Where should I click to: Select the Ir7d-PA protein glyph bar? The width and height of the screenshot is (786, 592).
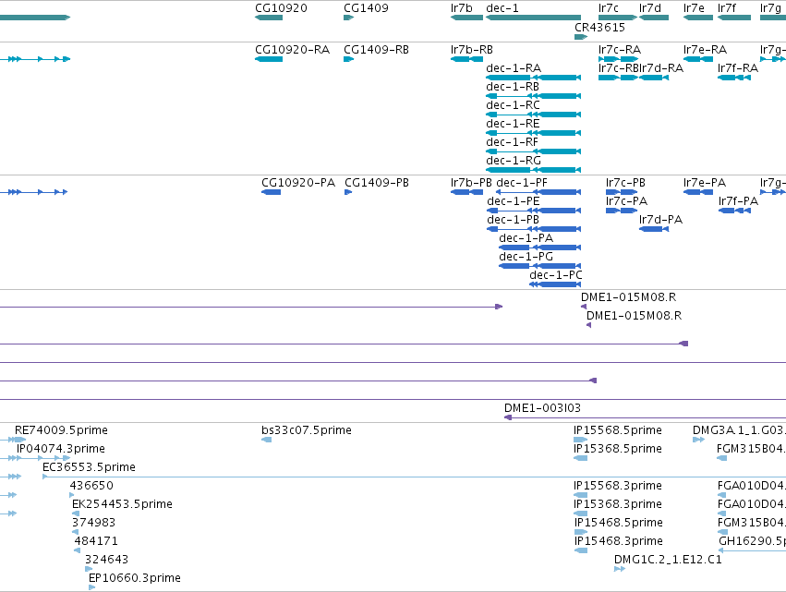[x=654, y=229]
